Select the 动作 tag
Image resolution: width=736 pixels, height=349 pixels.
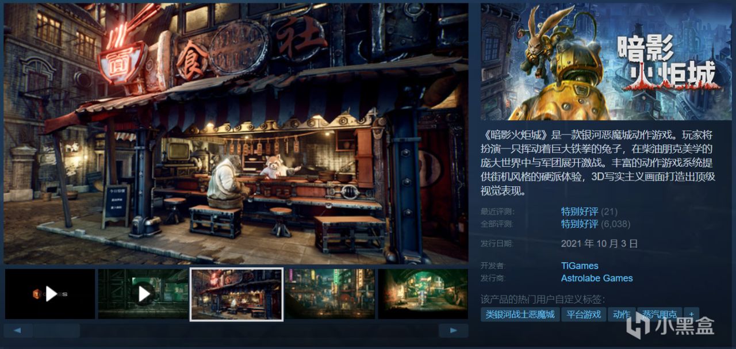622,315
